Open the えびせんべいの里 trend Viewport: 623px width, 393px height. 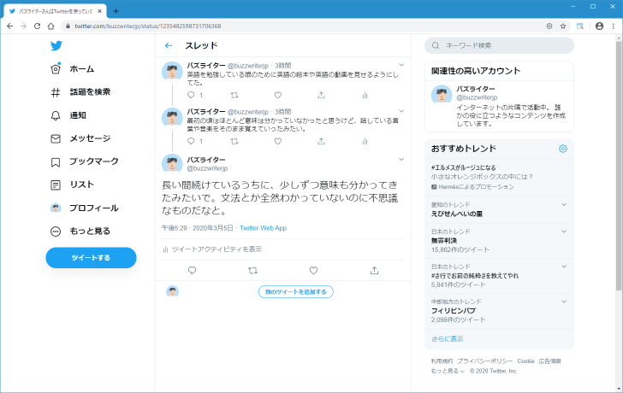point(457,214)
